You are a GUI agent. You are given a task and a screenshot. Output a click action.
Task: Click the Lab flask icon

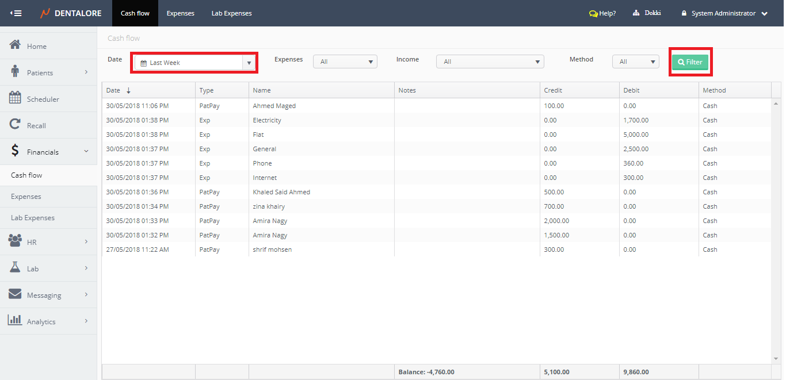point(16,268)
